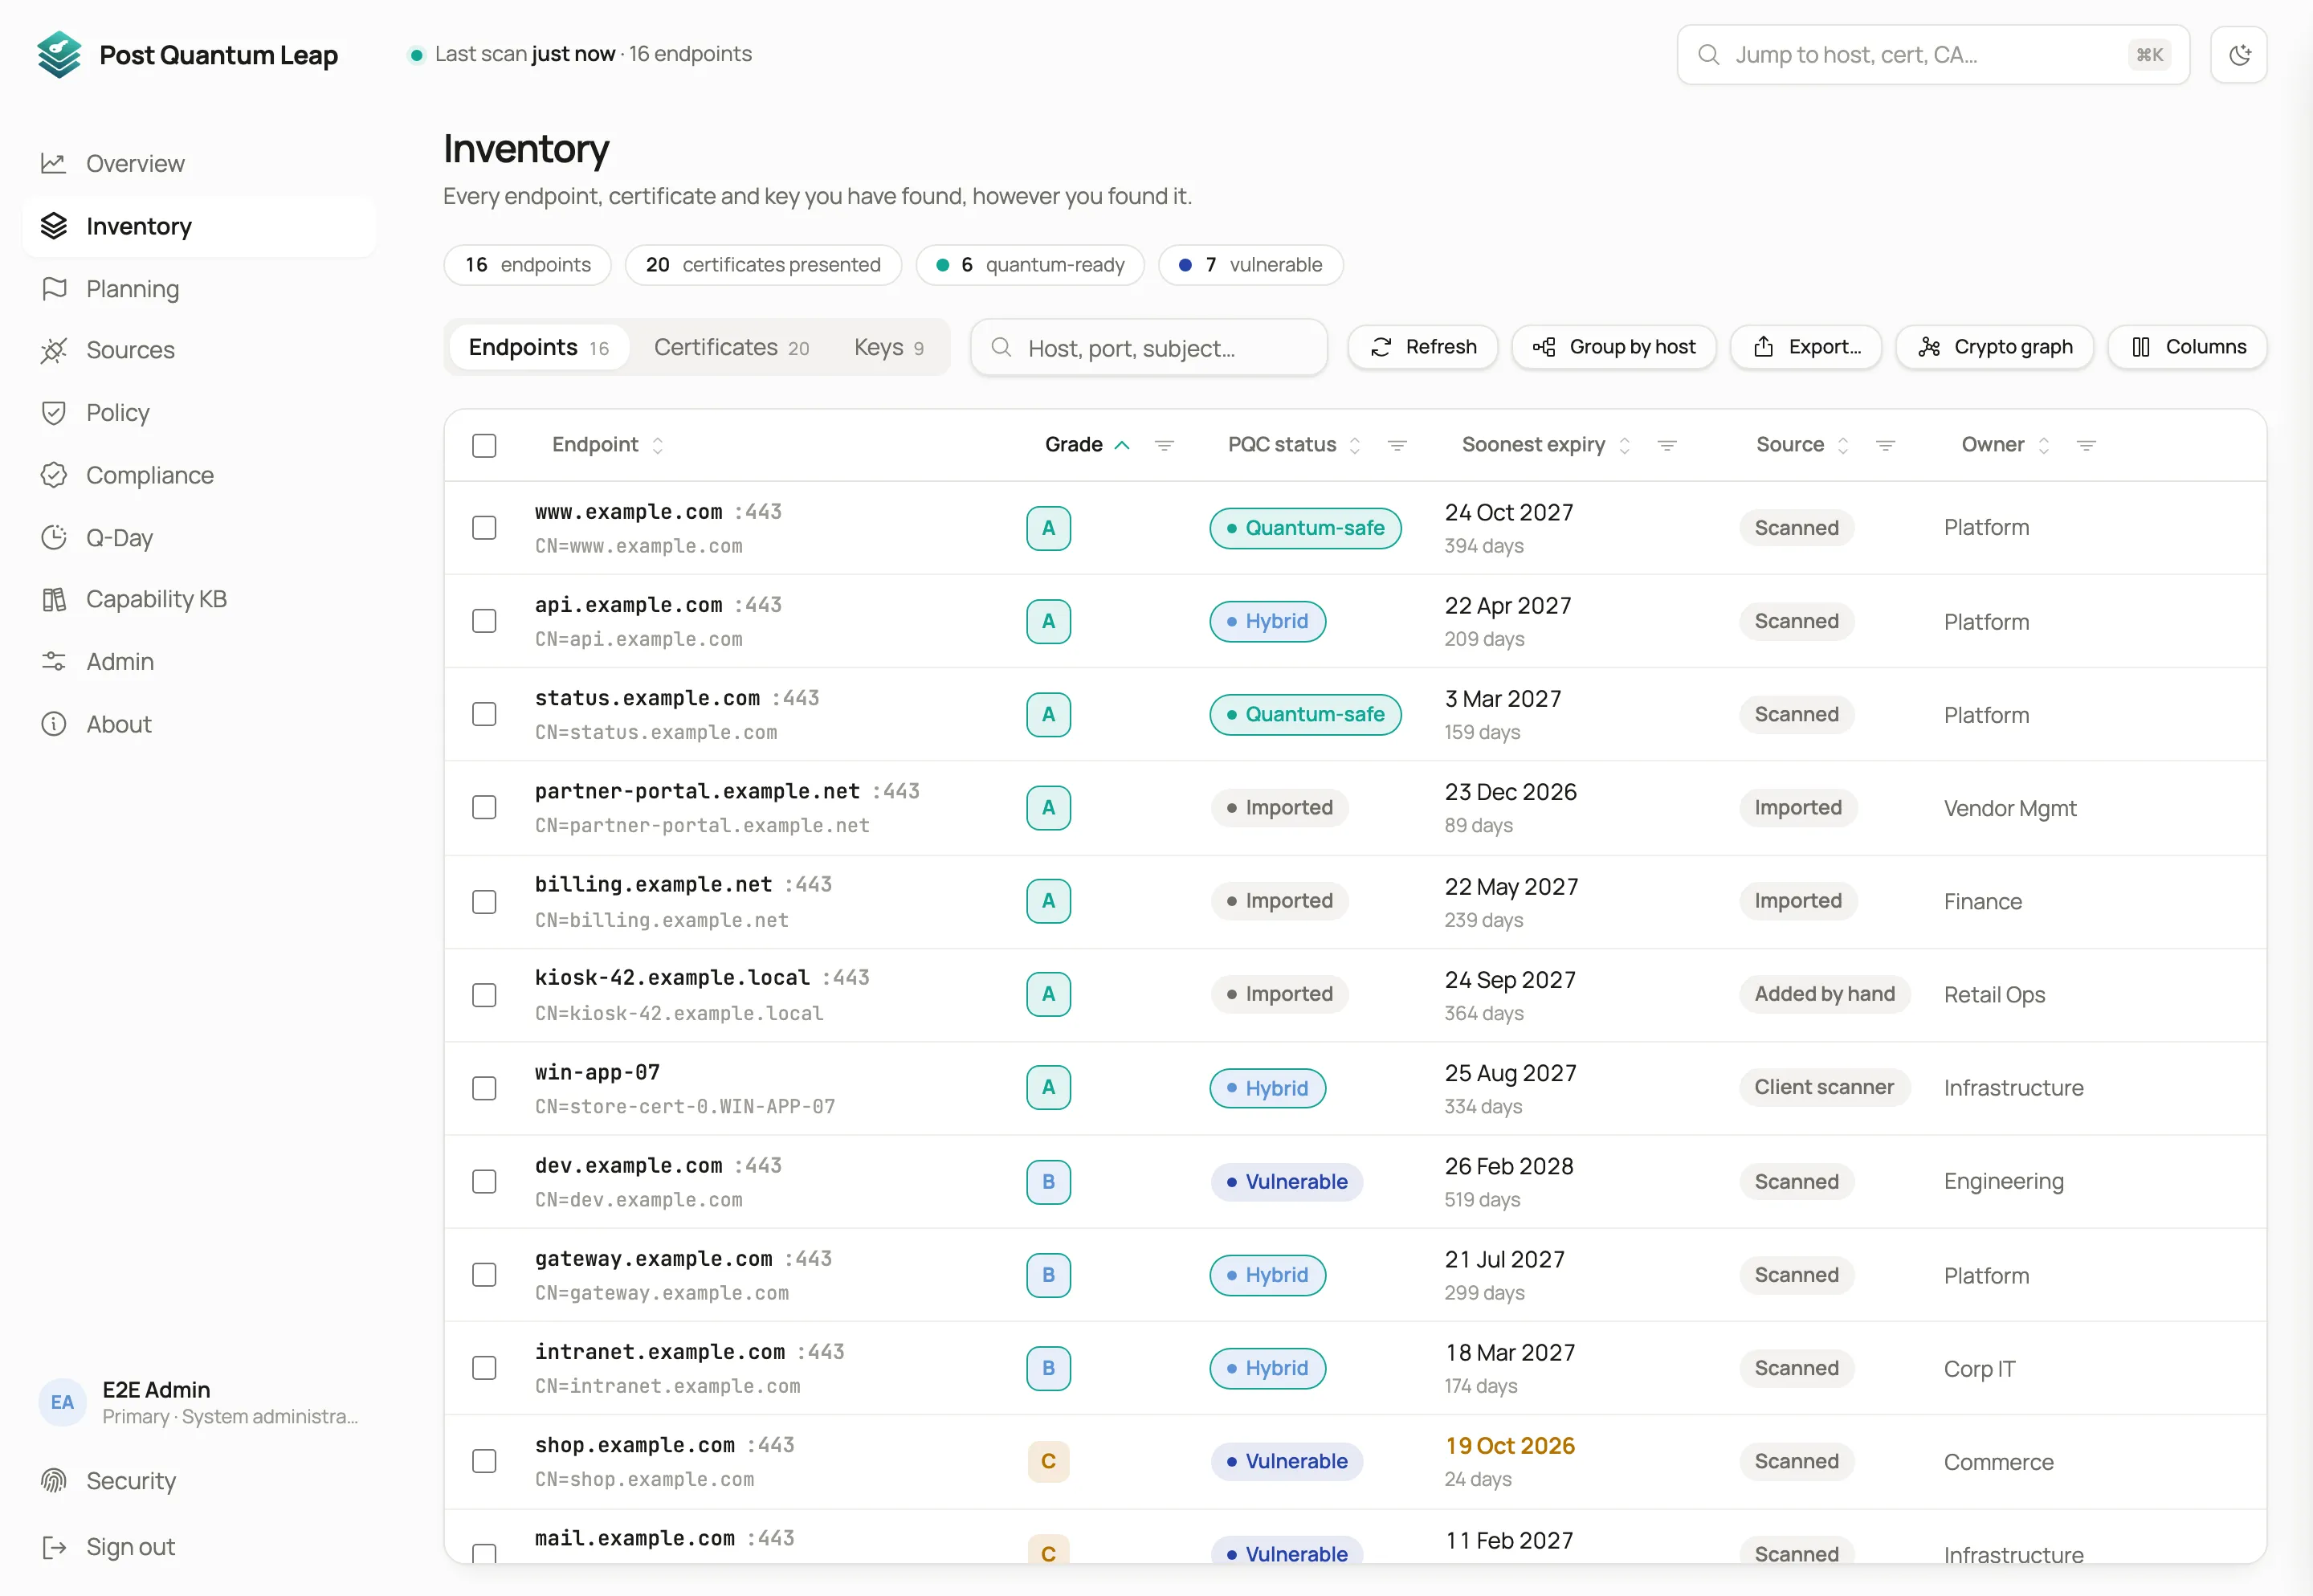Click the Security fingerprint icon
This screenshot has width=2313, height=1596.
pos(54,1481)
